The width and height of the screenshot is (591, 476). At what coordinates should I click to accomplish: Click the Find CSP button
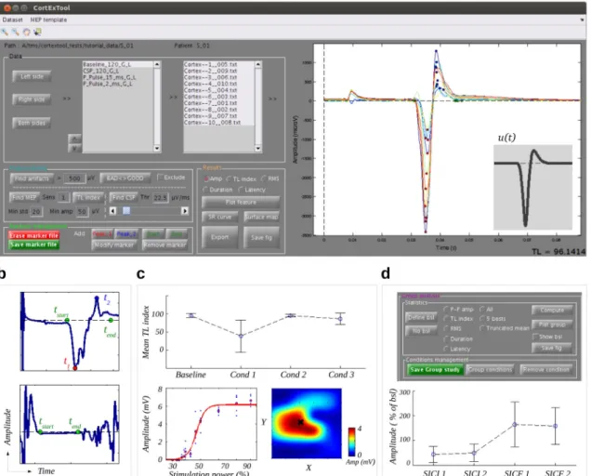(x=124, y=197)
